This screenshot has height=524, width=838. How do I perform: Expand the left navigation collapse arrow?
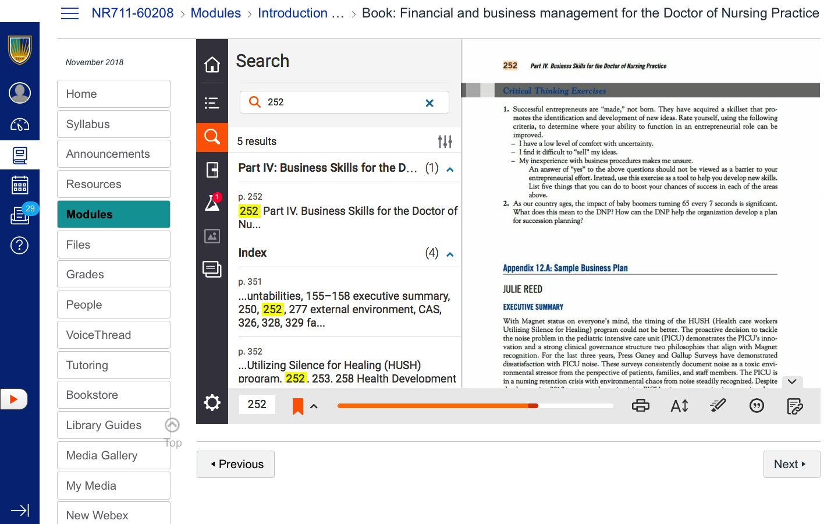20,511
